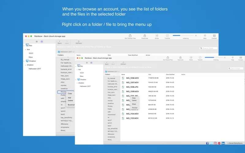
Task: Open LinkedIn icon in status bar
Action: [223, 143]
